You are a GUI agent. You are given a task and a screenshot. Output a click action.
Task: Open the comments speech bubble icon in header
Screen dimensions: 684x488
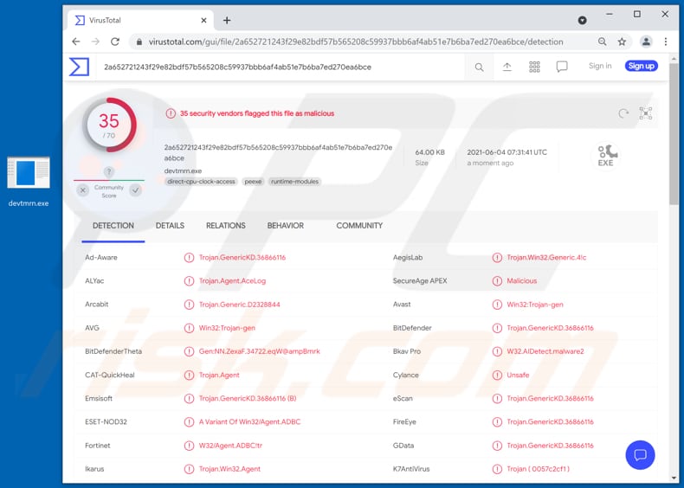(562, 67)
